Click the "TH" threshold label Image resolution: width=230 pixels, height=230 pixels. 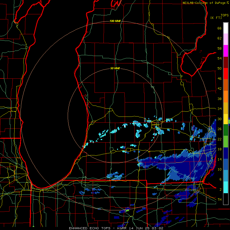coord(220,200)
